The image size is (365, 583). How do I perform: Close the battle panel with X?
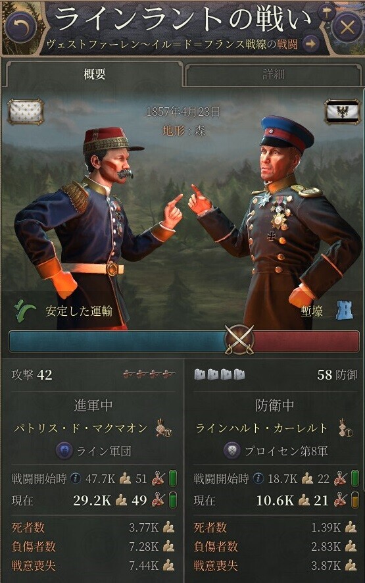347,27
